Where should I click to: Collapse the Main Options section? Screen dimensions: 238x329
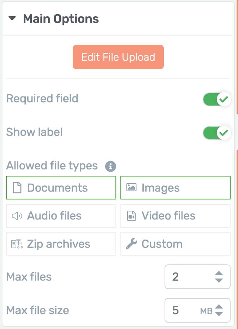coord(13,19)
